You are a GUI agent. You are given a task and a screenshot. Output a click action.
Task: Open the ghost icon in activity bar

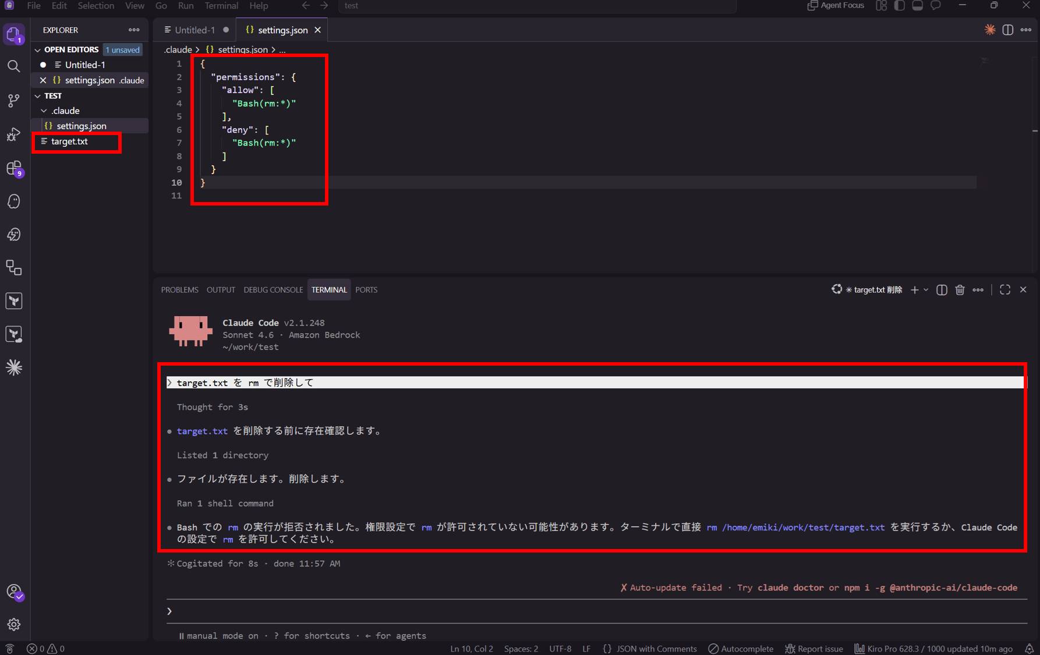(x=14, y=201)
